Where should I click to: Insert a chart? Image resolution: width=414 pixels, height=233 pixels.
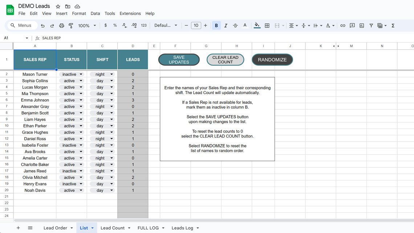coord(362,26)
